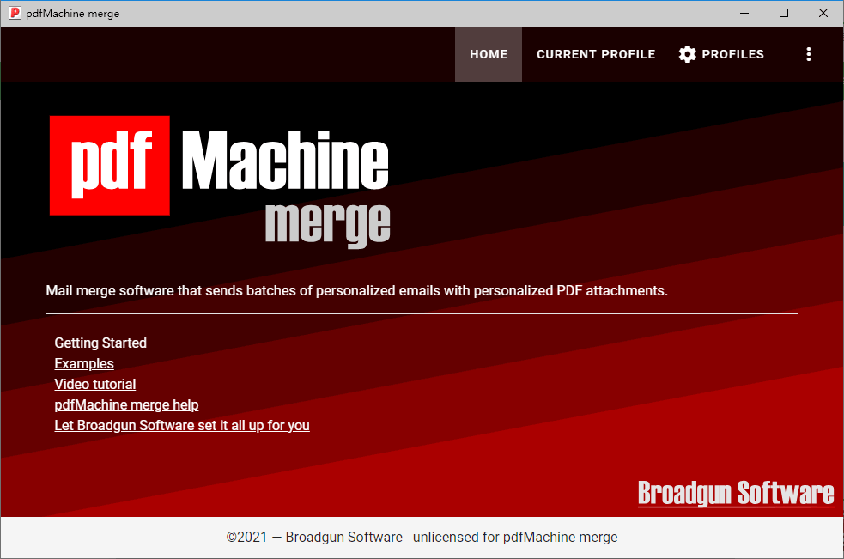Maximize the pdfMachine merge window
The width and height of the screenshot is (844, 559).
[784, 13]
